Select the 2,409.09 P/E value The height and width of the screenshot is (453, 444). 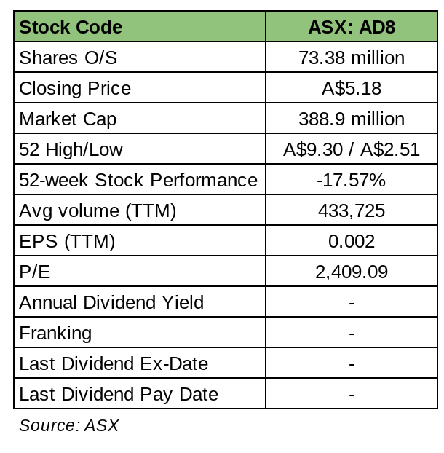[x=352, y=272]
